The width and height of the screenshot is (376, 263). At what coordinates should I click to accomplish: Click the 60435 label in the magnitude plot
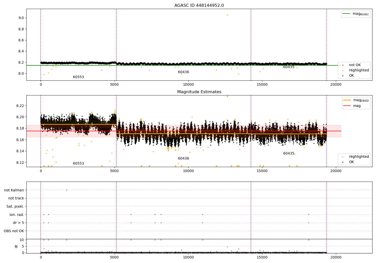point(289,154)
